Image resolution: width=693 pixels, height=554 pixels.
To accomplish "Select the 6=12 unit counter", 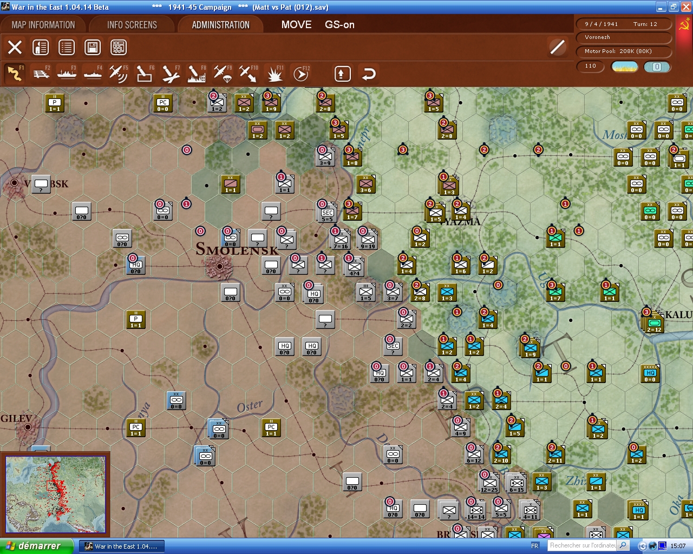I will 474,454.
